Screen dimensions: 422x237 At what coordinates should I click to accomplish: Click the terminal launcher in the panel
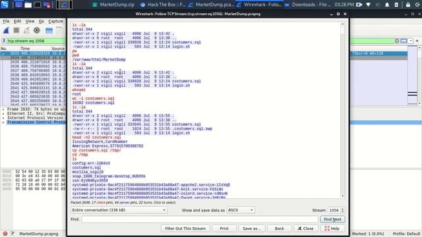37,5
